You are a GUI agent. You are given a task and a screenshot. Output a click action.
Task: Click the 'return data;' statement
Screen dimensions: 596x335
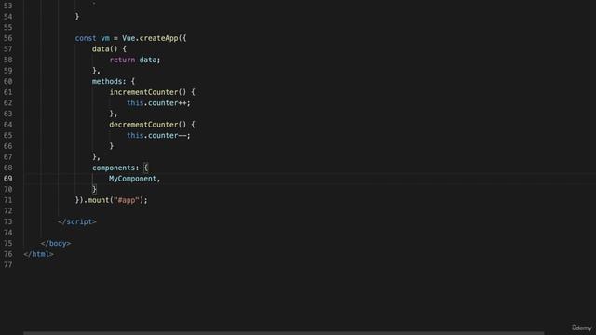135,60
